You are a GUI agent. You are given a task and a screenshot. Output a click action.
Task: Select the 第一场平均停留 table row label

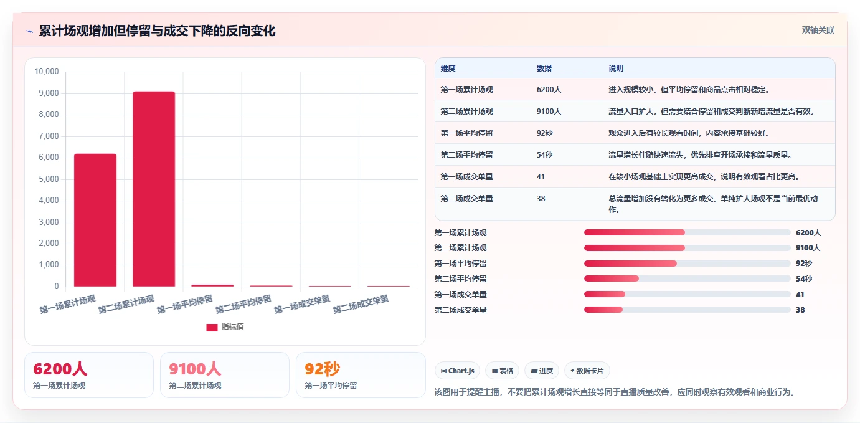(466, 133)
